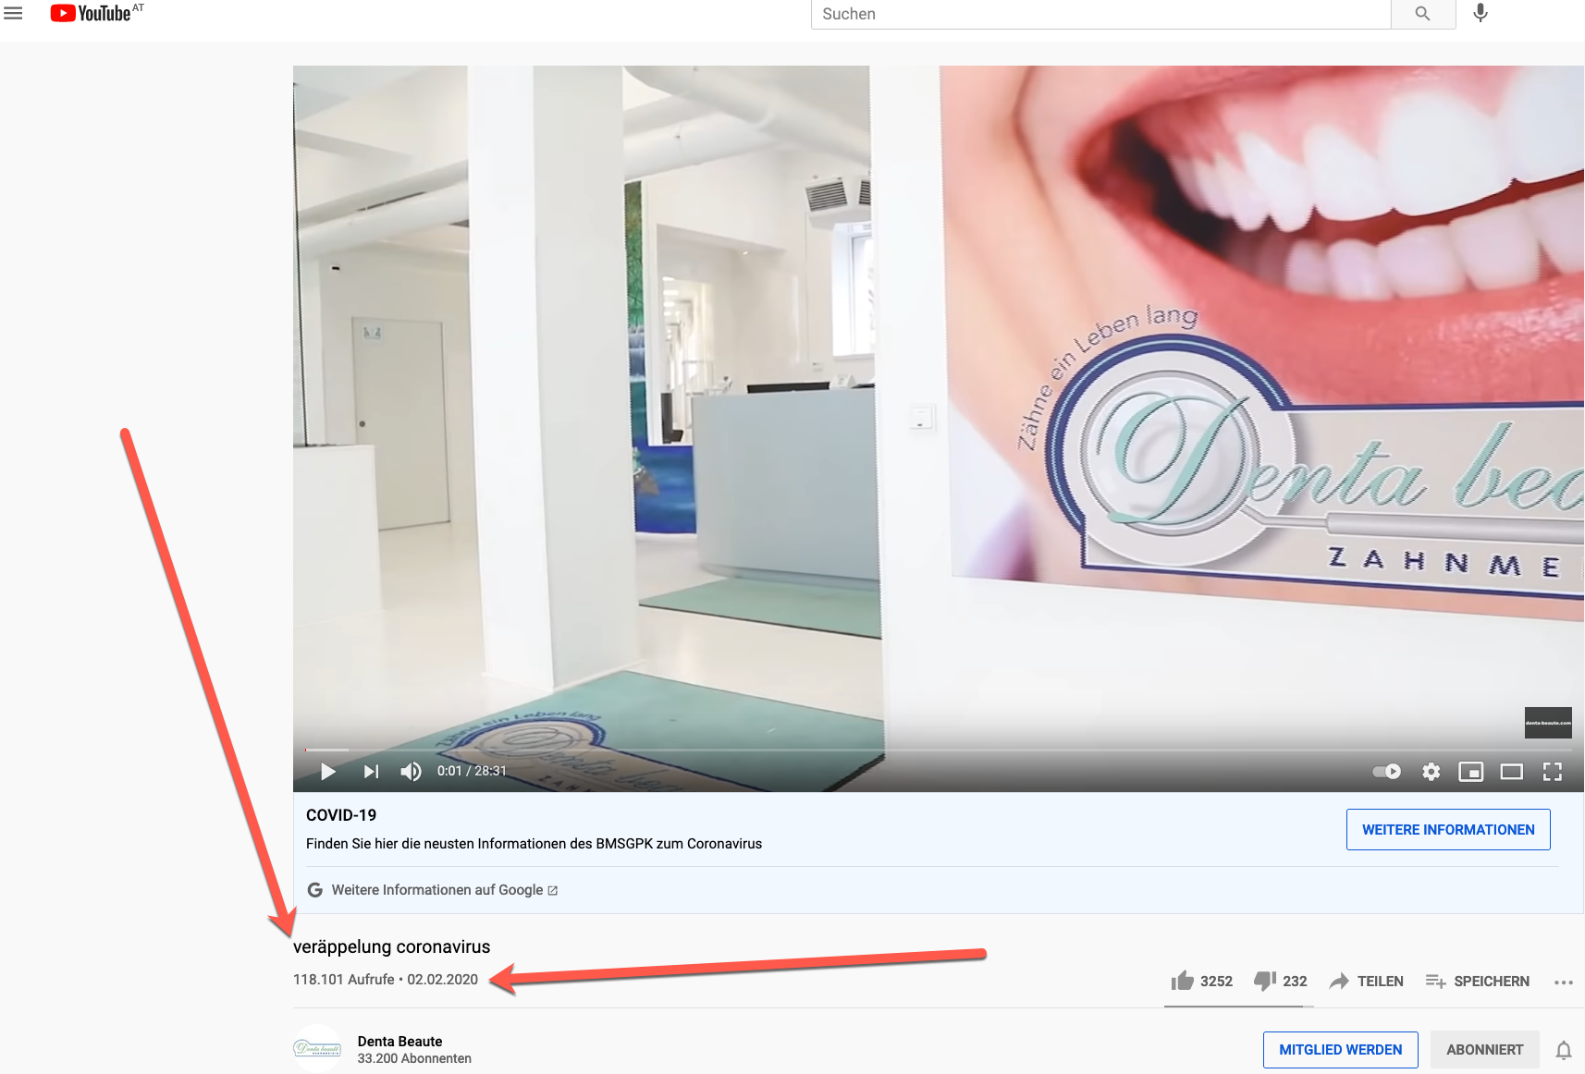Enable miniplayer mode
The image size is (1585, 1074).
click(x=1470, y=772)
